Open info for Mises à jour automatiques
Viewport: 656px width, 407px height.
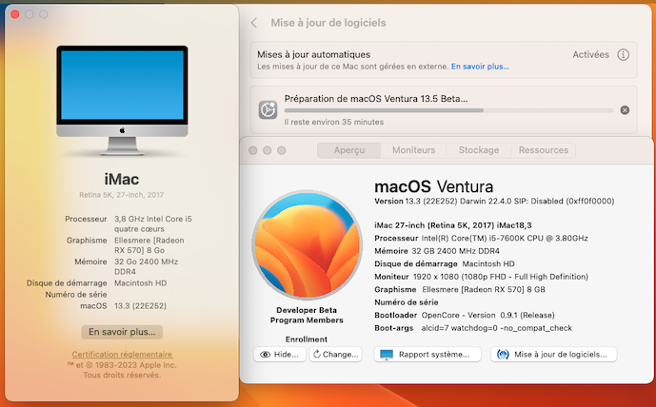coord(623,55)
